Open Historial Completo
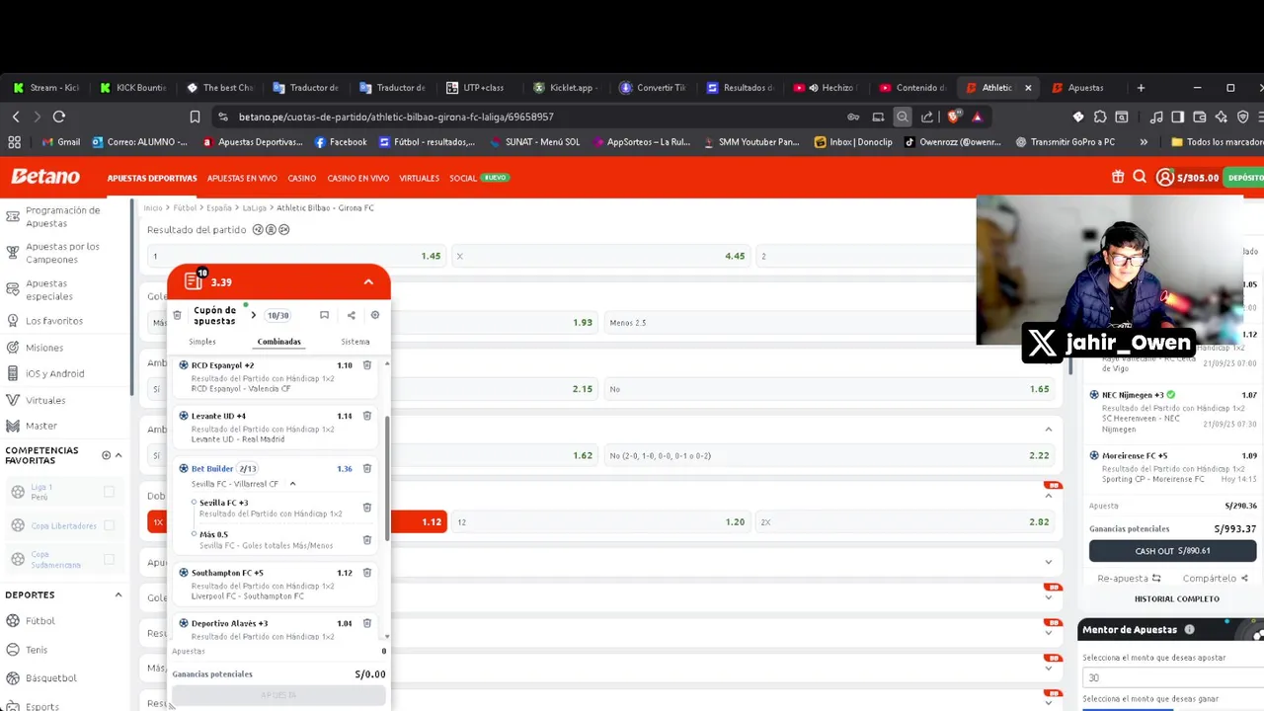 pyautogui.click(x=1177, y=599)
